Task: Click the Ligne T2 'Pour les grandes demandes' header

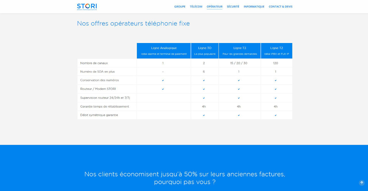Action: click(x=239, y=51)
